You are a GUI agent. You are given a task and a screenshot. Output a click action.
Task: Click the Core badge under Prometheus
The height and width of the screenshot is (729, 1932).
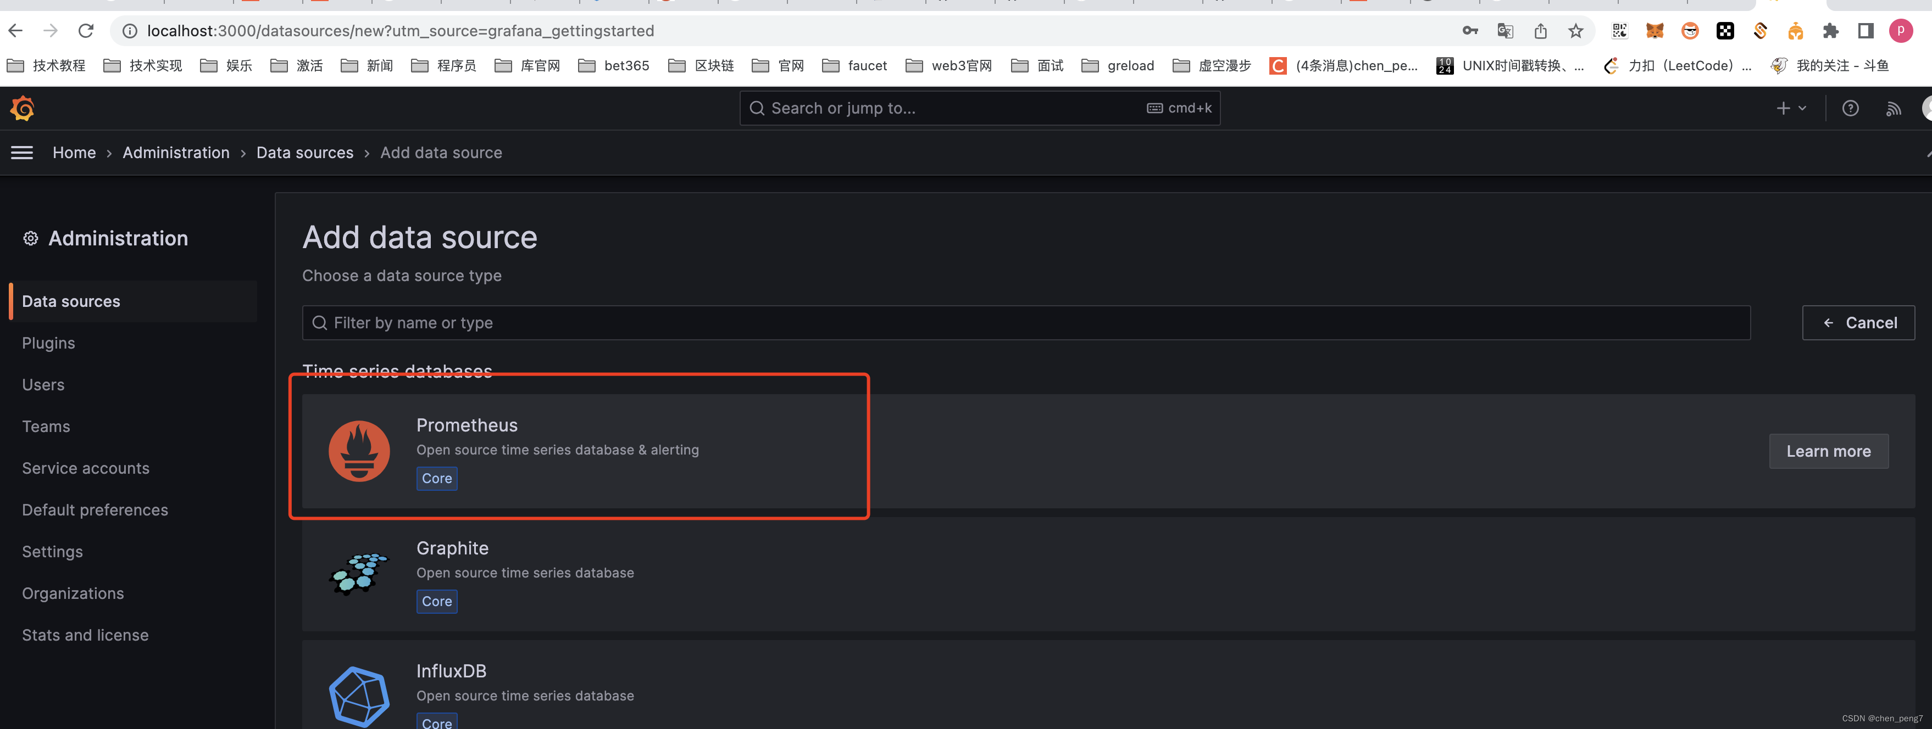tap(436, 479)
